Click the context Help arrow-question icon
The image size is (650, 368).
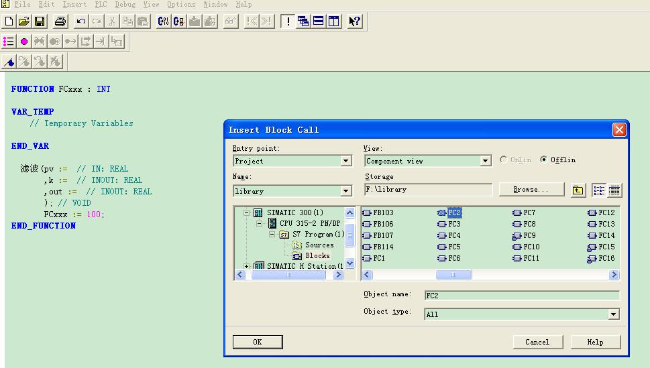pyautogui.click(x=355, y=21)
